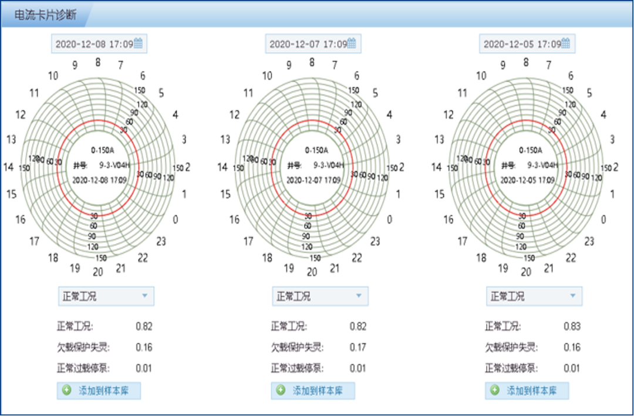Image resolution: width=634 pixels, height=416 pixels.
Task: Open date picker icon for 2020-12-05 17:09
Action: (x=566, y=43)
